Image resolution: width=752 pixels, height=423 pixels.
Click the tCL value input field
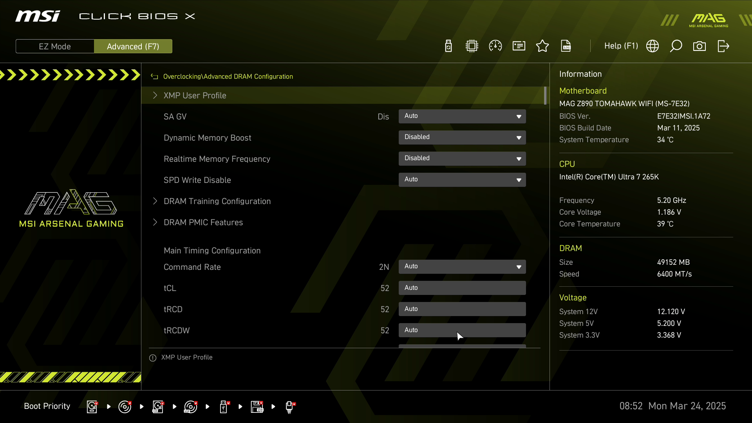click(x=462, y=288)
